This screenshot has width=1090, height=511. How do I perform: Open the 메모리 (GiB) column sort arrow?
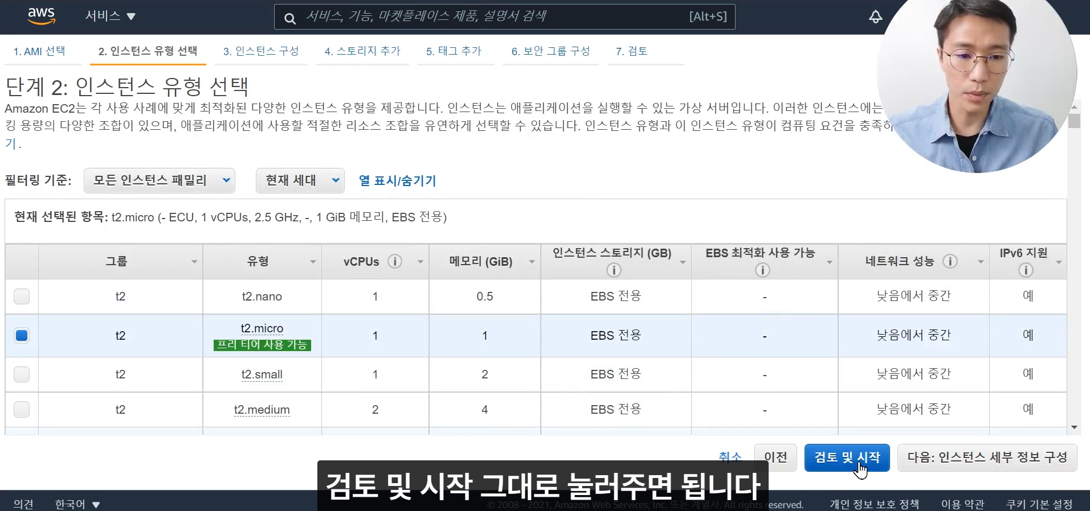(532, 262)
